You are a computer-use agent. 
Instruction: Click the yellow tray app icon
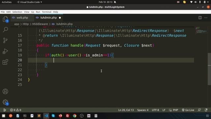pyautogui.click(x=184, y=2)
